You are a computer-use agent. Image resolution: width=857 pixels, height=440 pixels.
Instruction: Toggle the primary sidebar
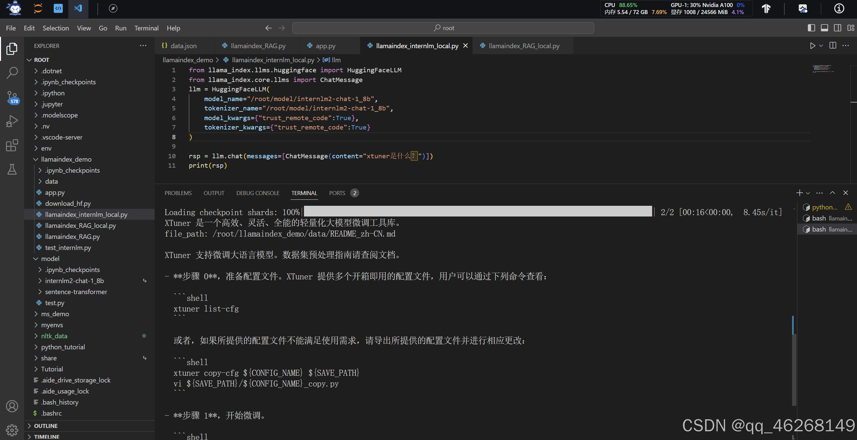click(811, 28)
